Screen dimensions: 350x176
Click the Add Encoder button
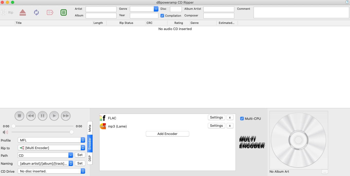tap(167, 134)
